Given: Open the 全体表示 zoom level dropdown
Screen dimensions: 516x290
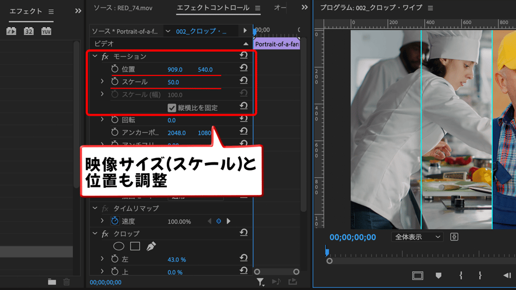Looking at the screenshot, I should click(x=417, y=237).
